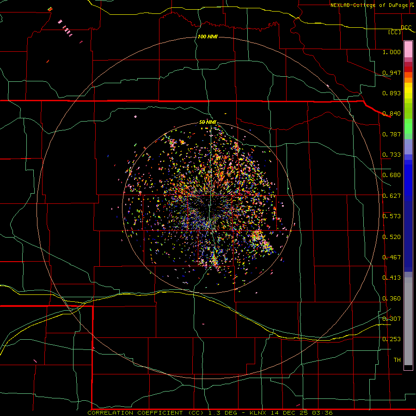
Task: Click the 0.360 legend value
Action: pyautogui.click(x=392, y=299)
